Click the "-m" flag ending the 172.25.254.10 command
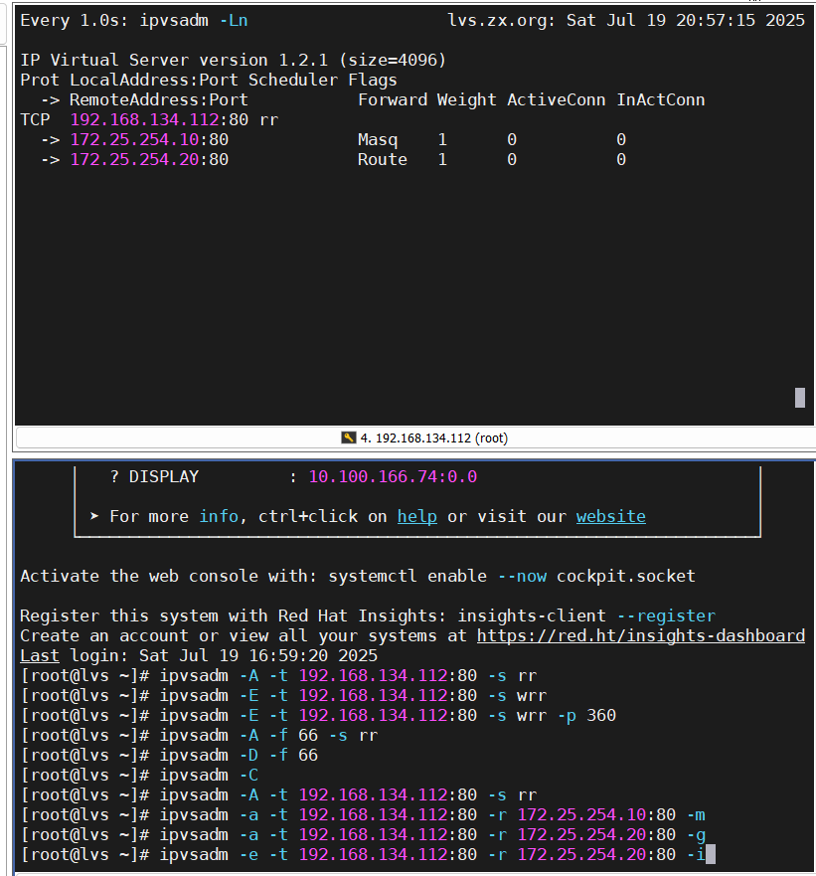The width and height of the screenshot is (816, 876). (x=696, y=814)
